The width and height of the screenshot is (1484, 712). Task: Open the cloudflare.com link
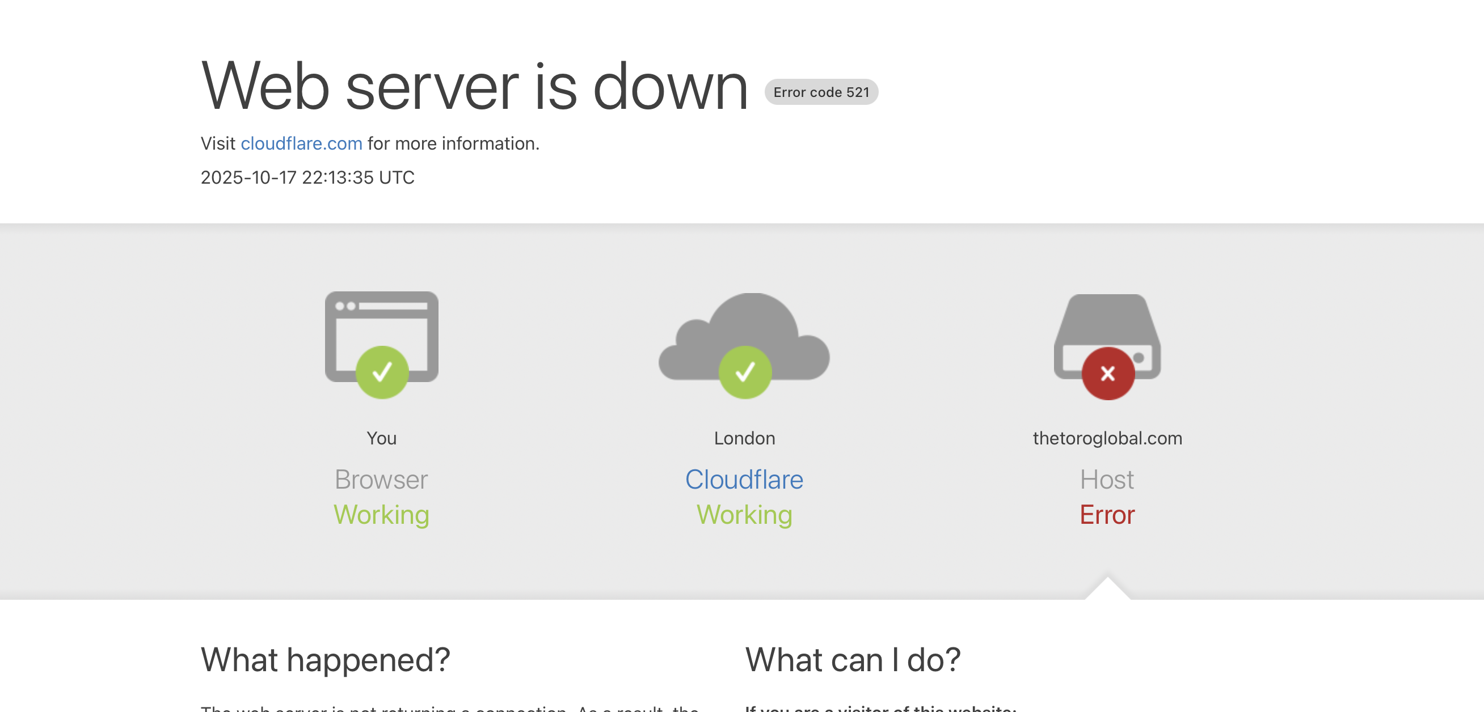pyautogui.click(x=301, y=143)
